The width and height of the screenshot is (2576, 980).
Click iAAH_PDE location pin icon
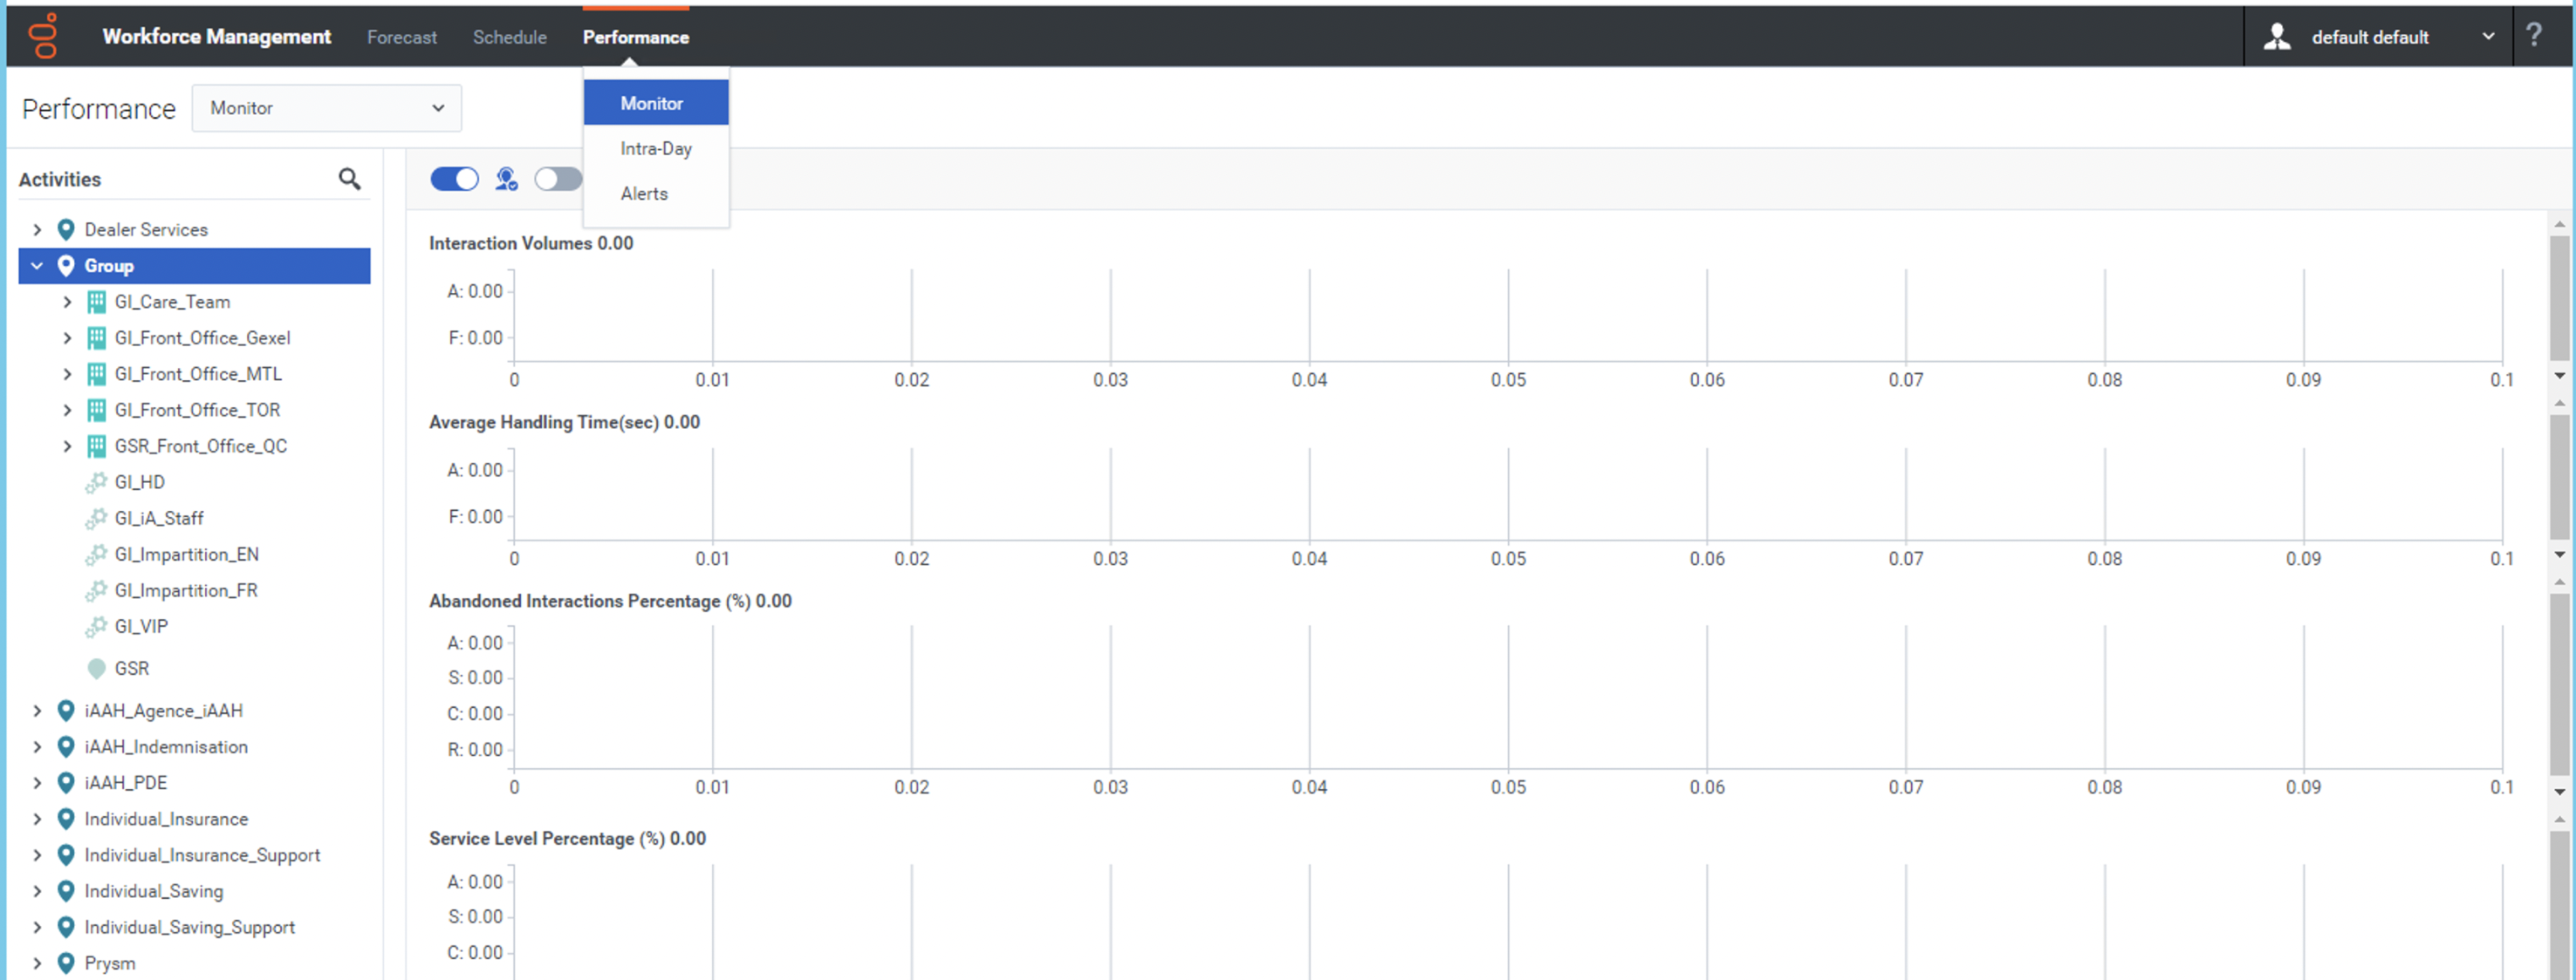[66, 782]
